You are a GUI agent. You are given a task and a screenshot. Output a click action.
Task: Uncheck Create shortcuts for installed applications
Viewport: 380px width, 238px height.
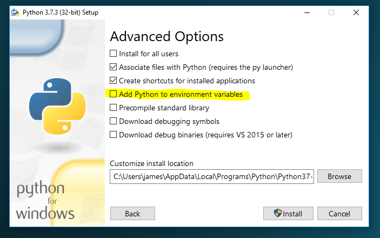pyautogui.click(x=113, y=81)
